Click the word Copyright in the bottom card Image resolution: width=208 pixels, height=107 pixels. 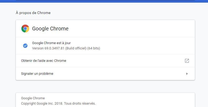pyautogui.click(x=28, y=104)
